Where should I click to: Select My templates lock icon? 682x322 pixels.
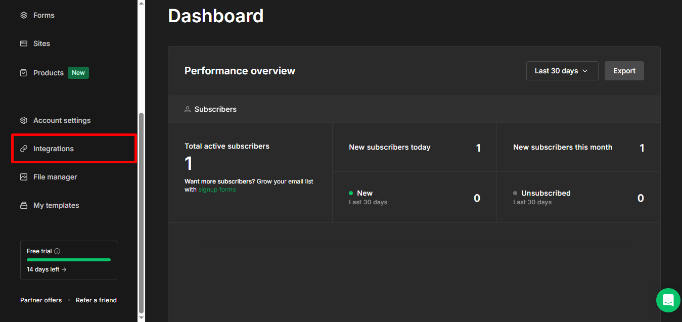pos(23,205)
